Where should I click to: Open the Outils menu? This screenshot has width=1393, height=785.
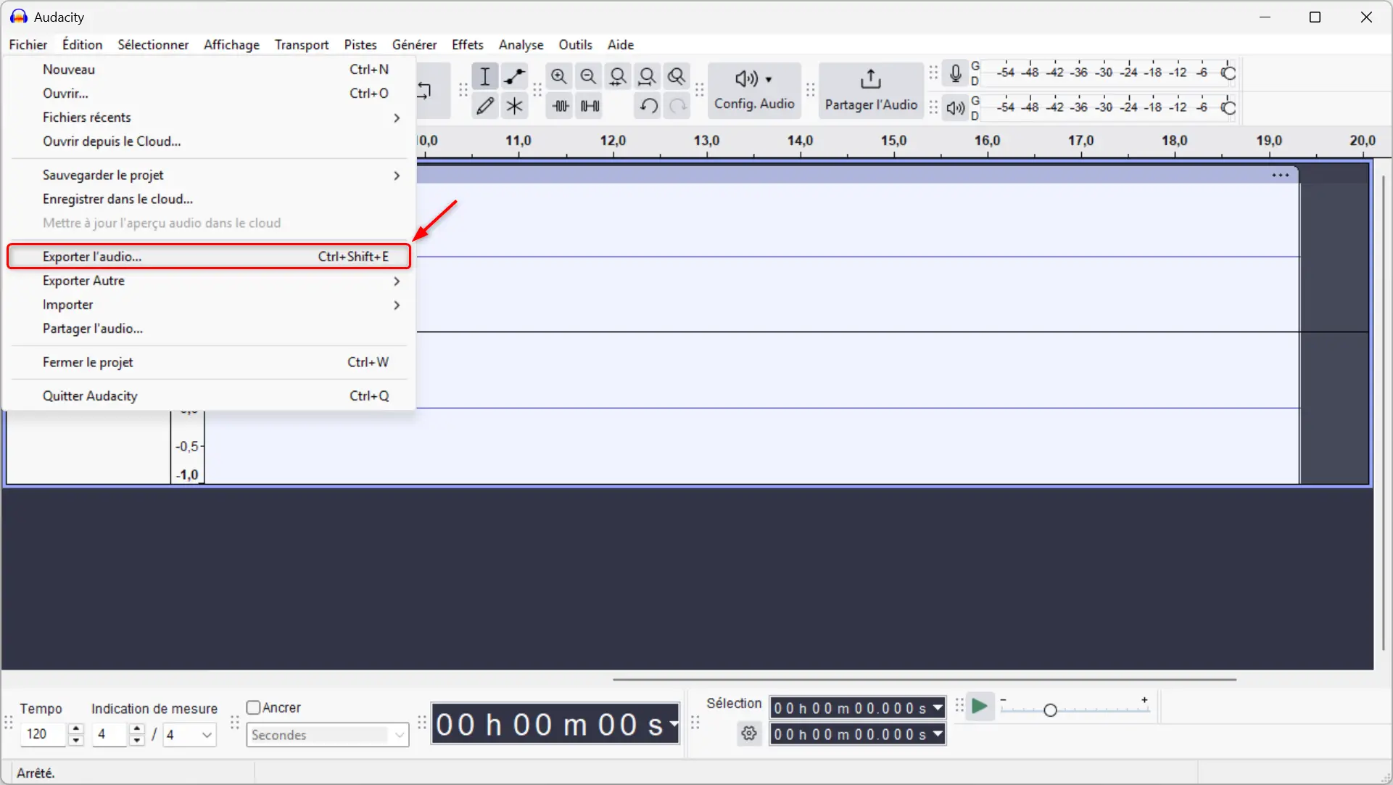pos(575,44)
